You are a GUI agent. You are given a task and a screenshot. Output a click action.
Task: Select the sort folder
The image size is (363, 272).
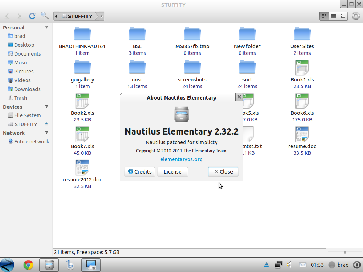[247, 67]
